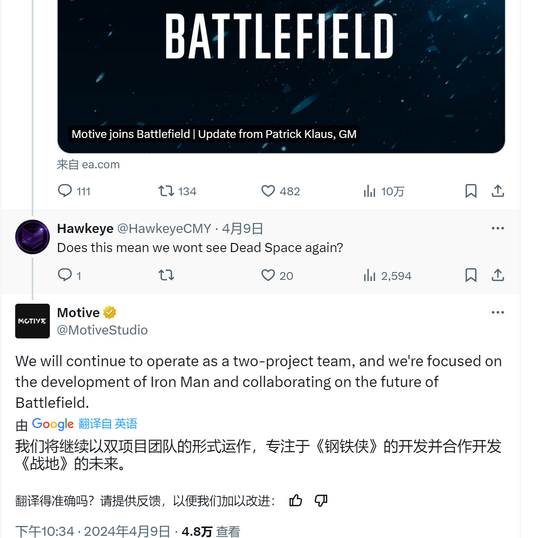Repost the Battlefield announcement with 134 reposts
The image size is (534, 538).
[x=166, y=191]
